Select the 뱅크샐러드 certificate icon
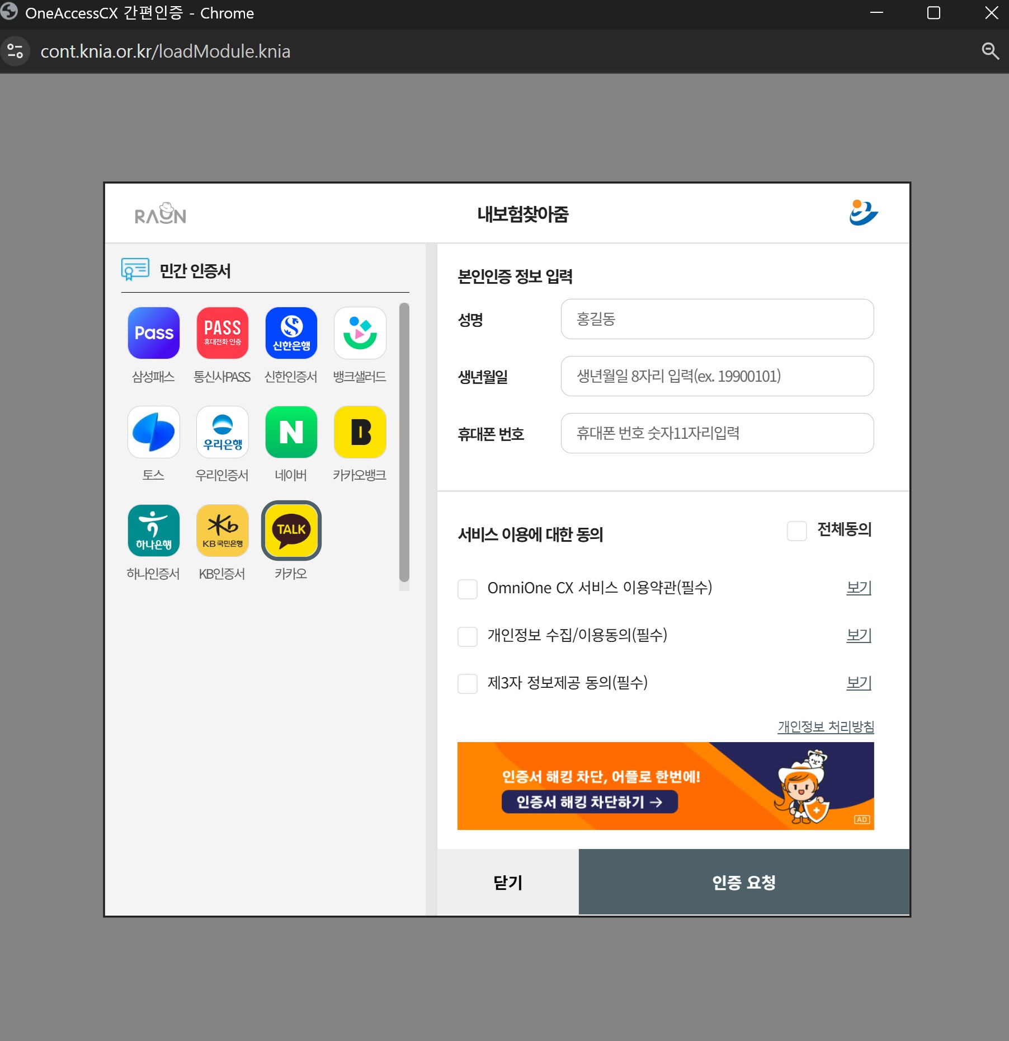This screenshot has width=1009, height=1041. pos(360,333)
